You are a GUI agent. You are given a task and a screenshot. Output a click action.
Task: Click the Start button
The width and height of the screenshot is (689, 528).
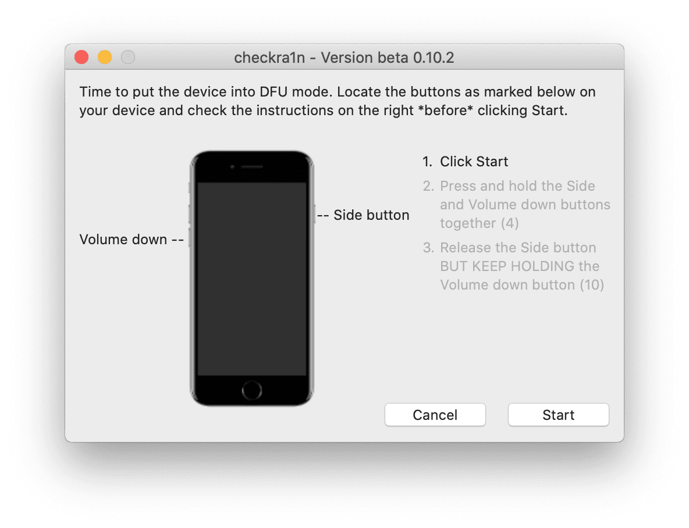click(x=558, y=415)
